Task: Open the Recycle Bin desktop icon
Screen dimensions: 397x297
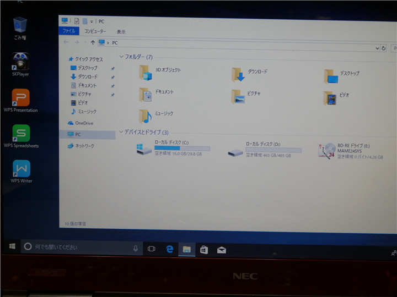Action: point(20,28)
